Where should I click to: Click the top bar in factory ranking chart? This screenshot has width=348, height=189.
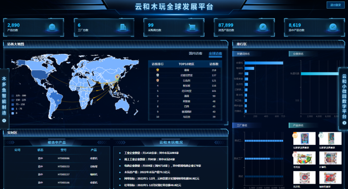[x=264, y=140]
